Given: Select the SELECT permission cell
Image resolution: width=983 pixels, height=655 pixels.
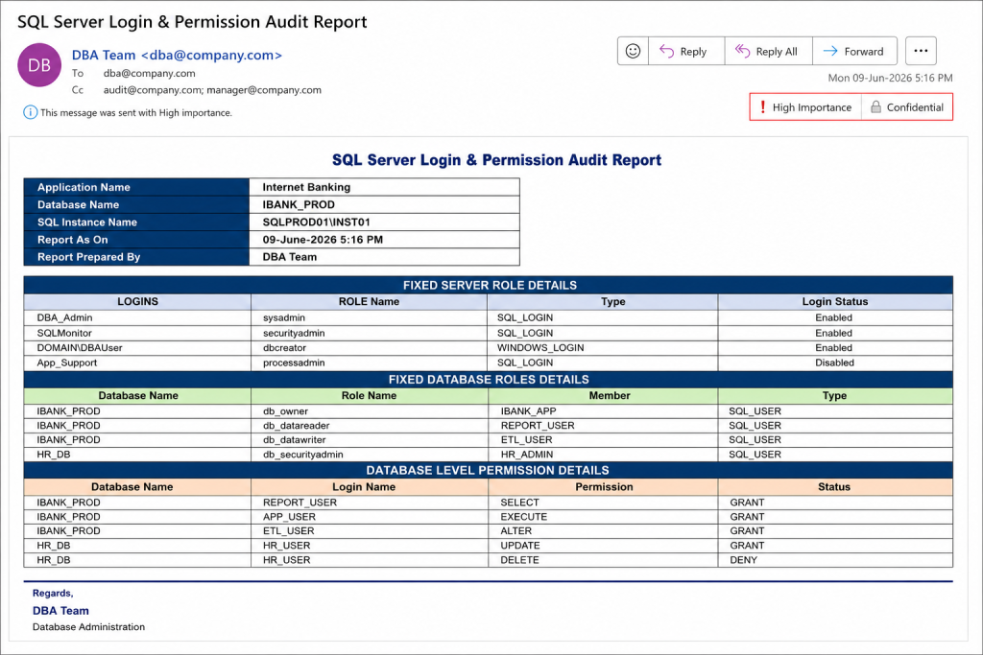Looking at the screenshot, I should [603, 503].
